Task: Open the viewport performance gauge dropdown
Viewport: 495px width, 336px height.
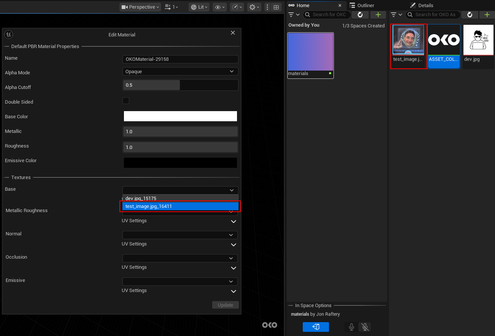Action: click(237, 7)
